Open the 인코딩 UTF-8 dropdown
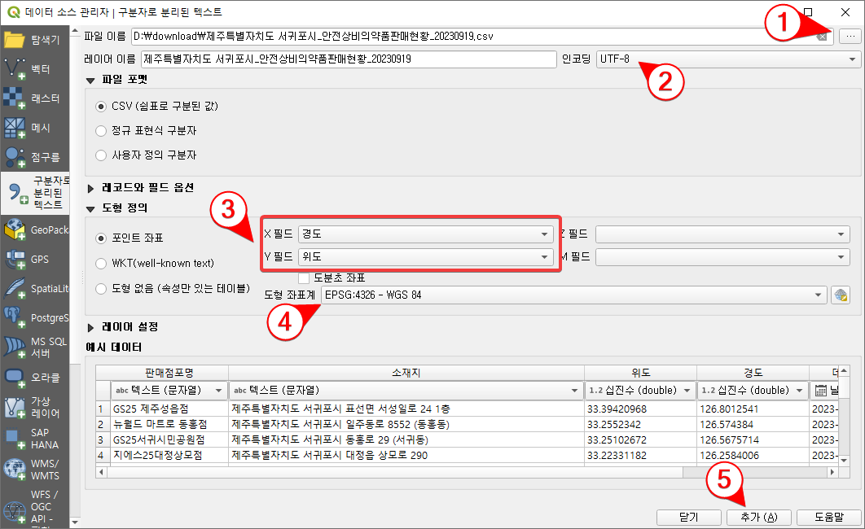865x529 pixels. (852, 59)
